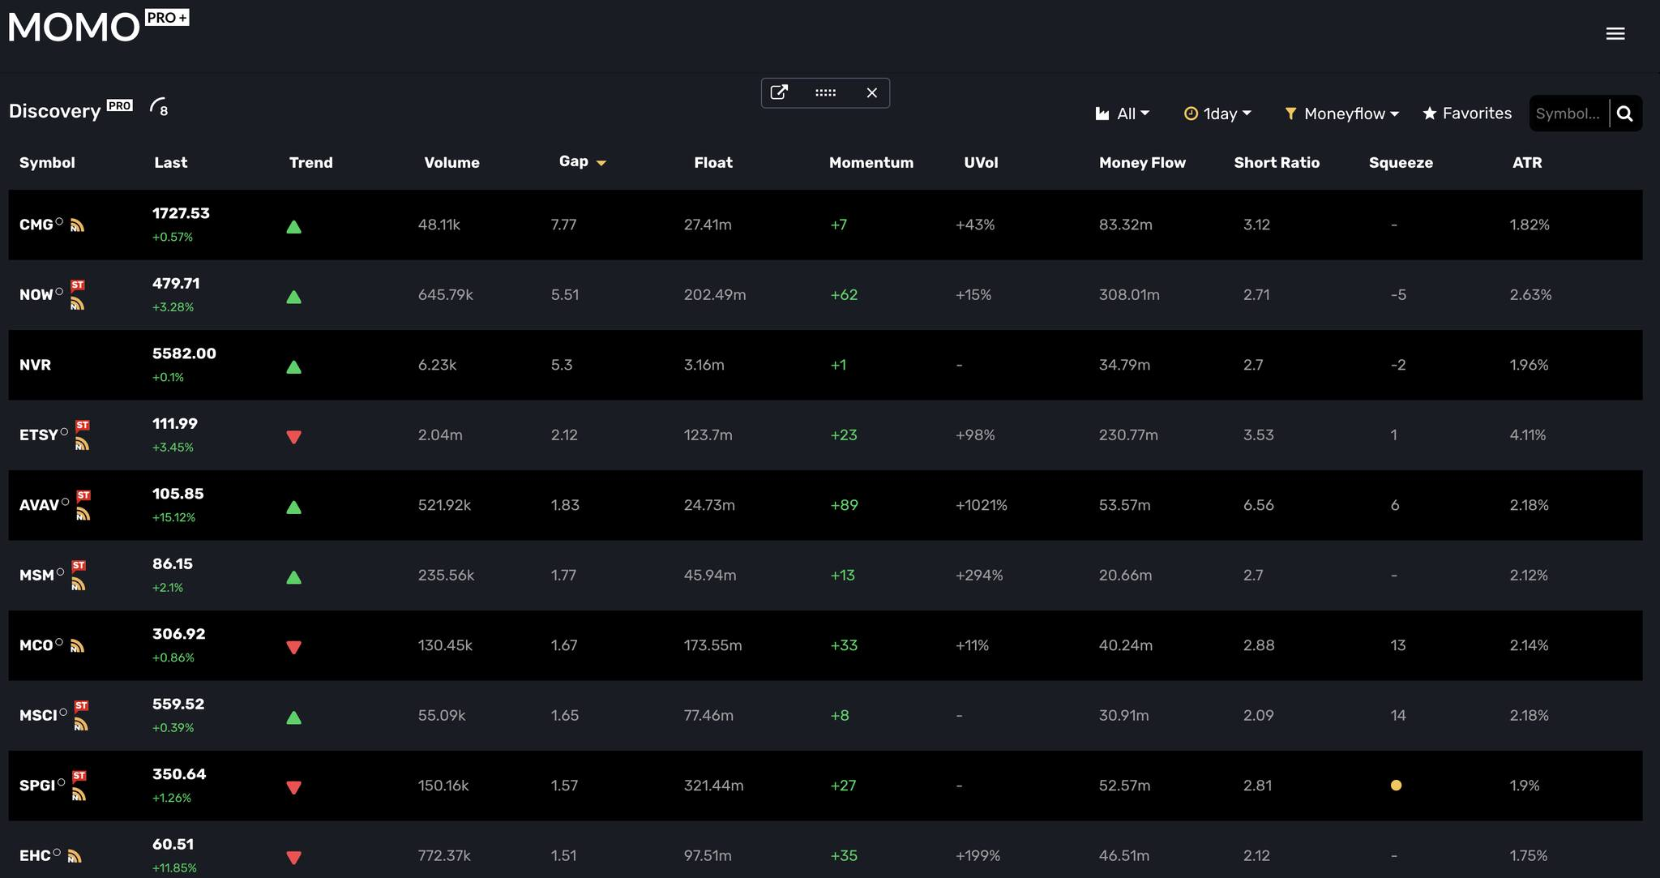Open the news feed icon for CMG
Image resolution: width=1660 pixels, height=878 pixels.
point(77,226)
